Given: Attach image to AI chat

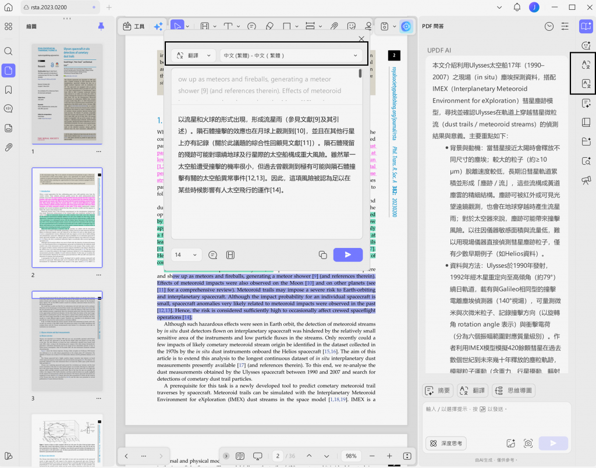Looking at the screenshot, I should click(x=511, y=444).
